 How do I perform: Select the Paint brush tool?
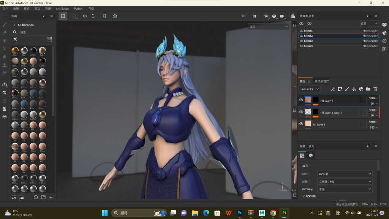click(5, 25)
